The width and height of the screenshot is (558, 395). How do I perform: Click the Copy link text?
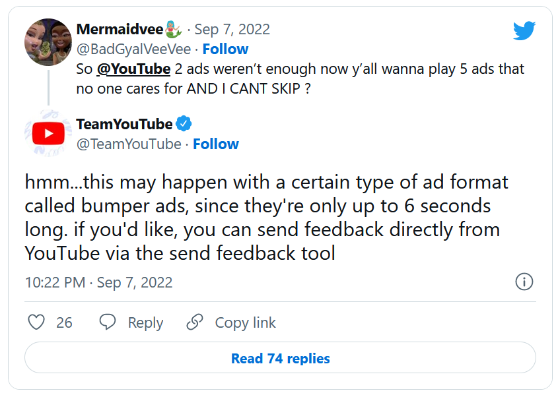pyautogui.click(x=245, y=322)
